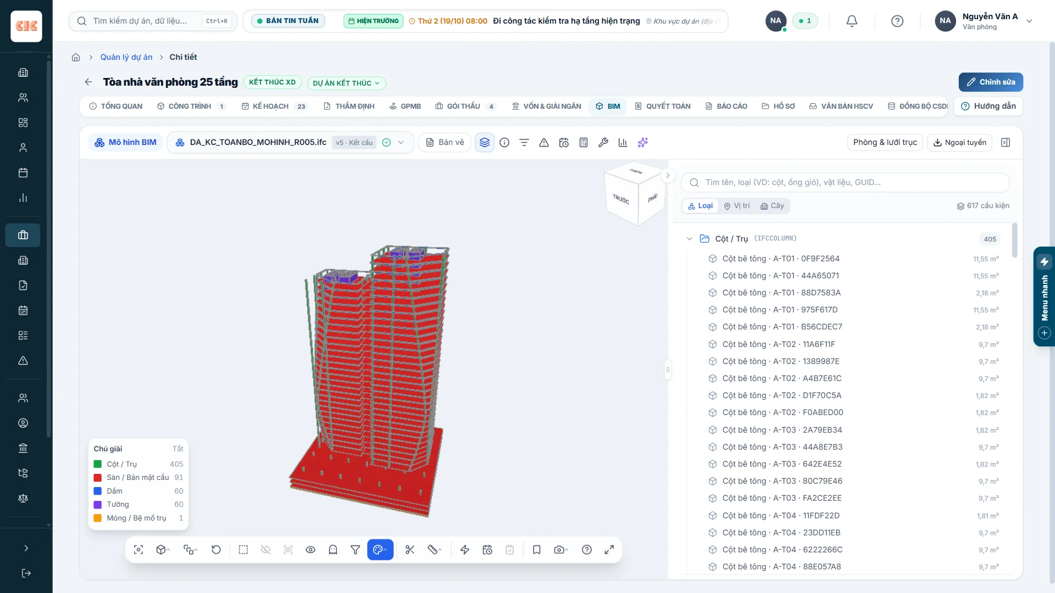Screen dimensions: 1055x593
Task: Click the purple Tường legend swatch
Action: click(98, 505)
